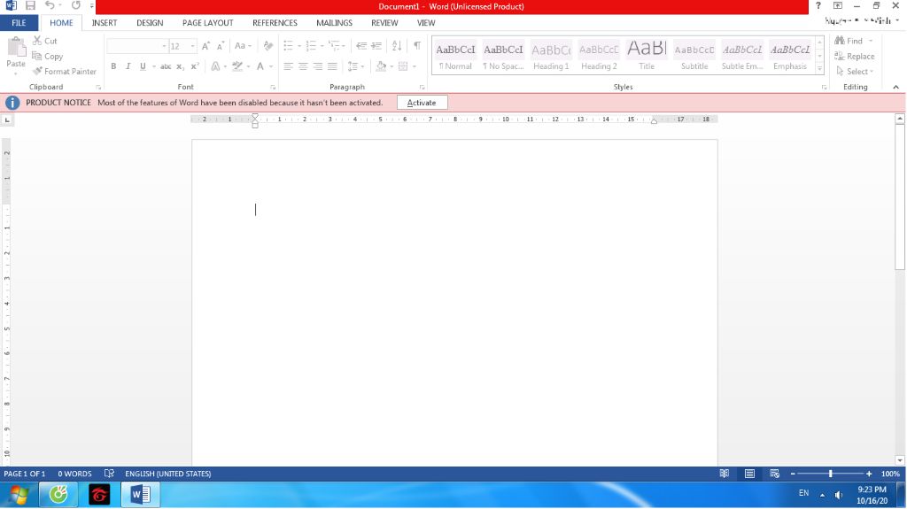This screenshot has height=509, width=907.
Task: Click the vertical scrollbar down arrow
Action: pyautogui.click(x=900, y=460)
